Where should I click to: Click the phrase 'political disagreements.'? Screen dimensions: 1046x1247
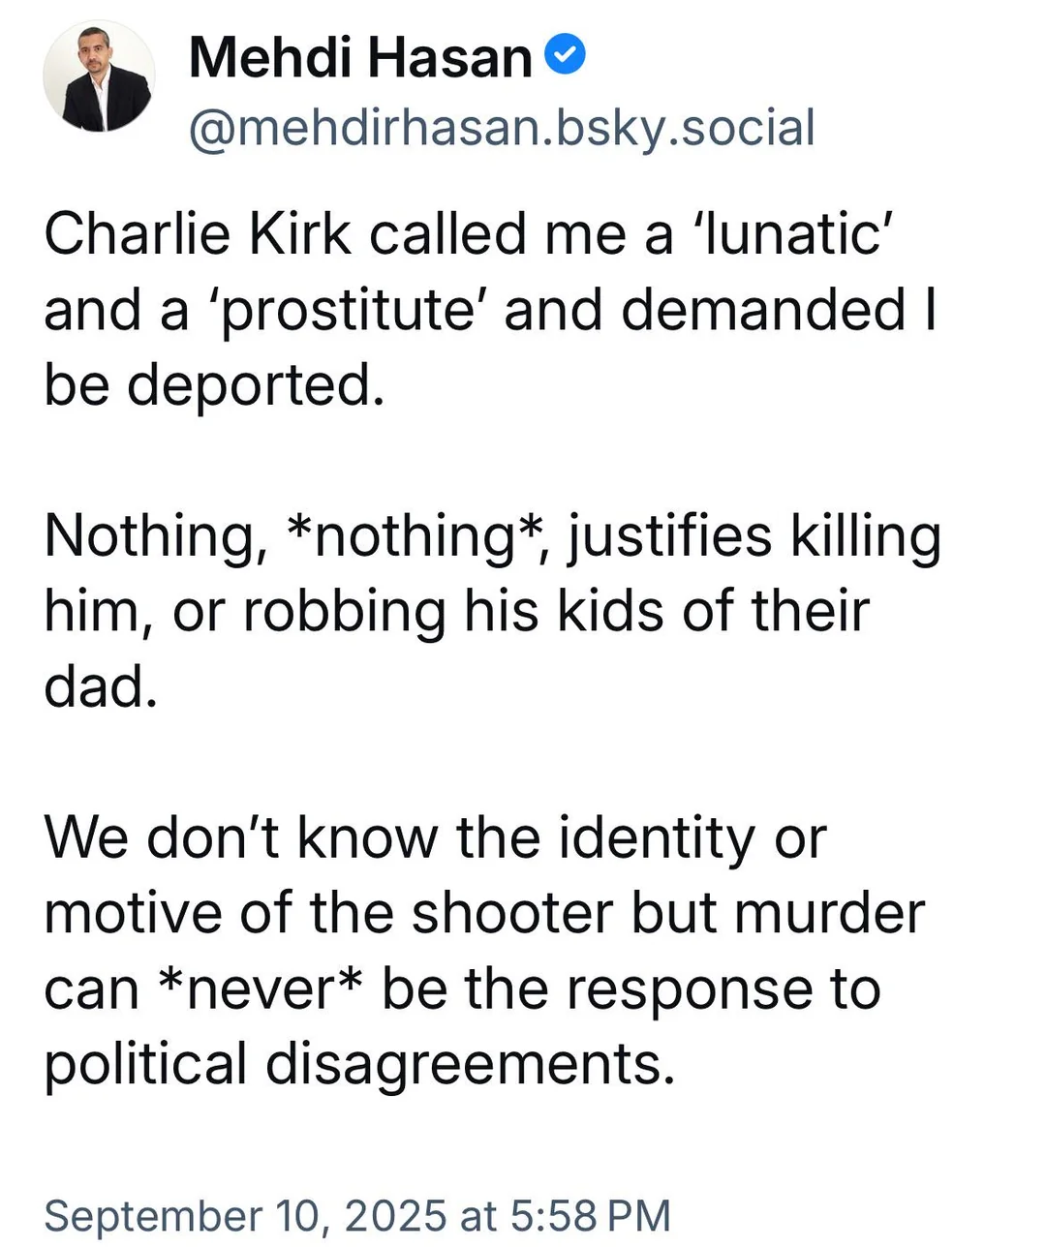[359, 1064]
